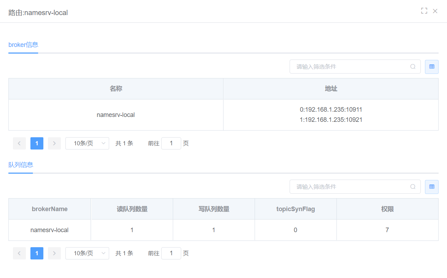Click the 读队列数量 value 1
447x278 pixels.
click(x=132, y=230)
